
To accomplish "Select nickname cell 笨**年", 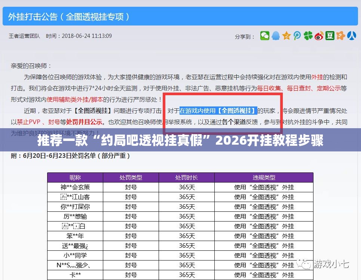I will (75, 236).
